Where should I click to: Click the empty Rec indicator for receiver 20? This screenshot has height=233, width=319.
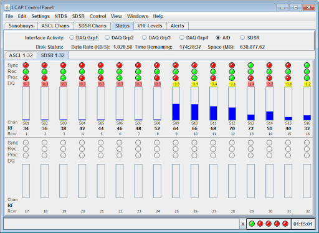[82, 149]
